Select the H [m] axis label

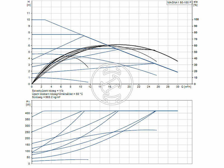click(x=28, y=3)
